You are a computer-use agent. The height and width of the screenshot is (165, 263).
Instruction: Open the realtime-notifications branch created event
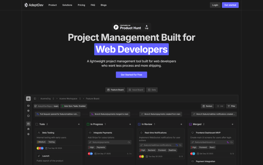click(x=214, y=114)
